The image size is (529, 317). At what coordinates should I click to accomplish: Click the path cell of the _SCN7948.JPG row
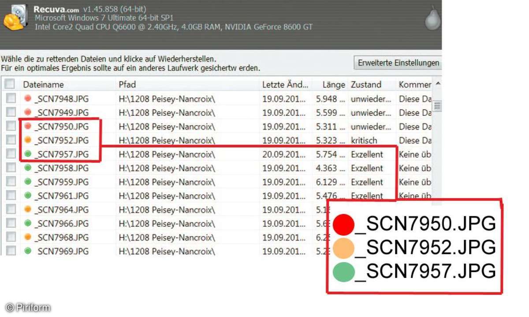click(167, 99)
